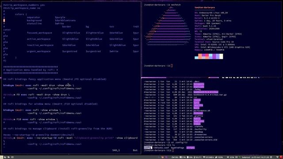Click the 'active_workspace' line in vim
283x159 pixels.
click(x=71, y=39)
